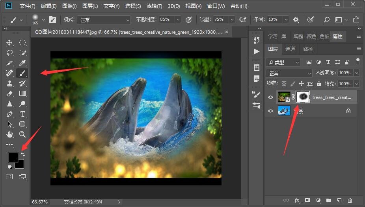Expand the layer fill dropdown
Screen dimensions: 365x207
point(357,84)
